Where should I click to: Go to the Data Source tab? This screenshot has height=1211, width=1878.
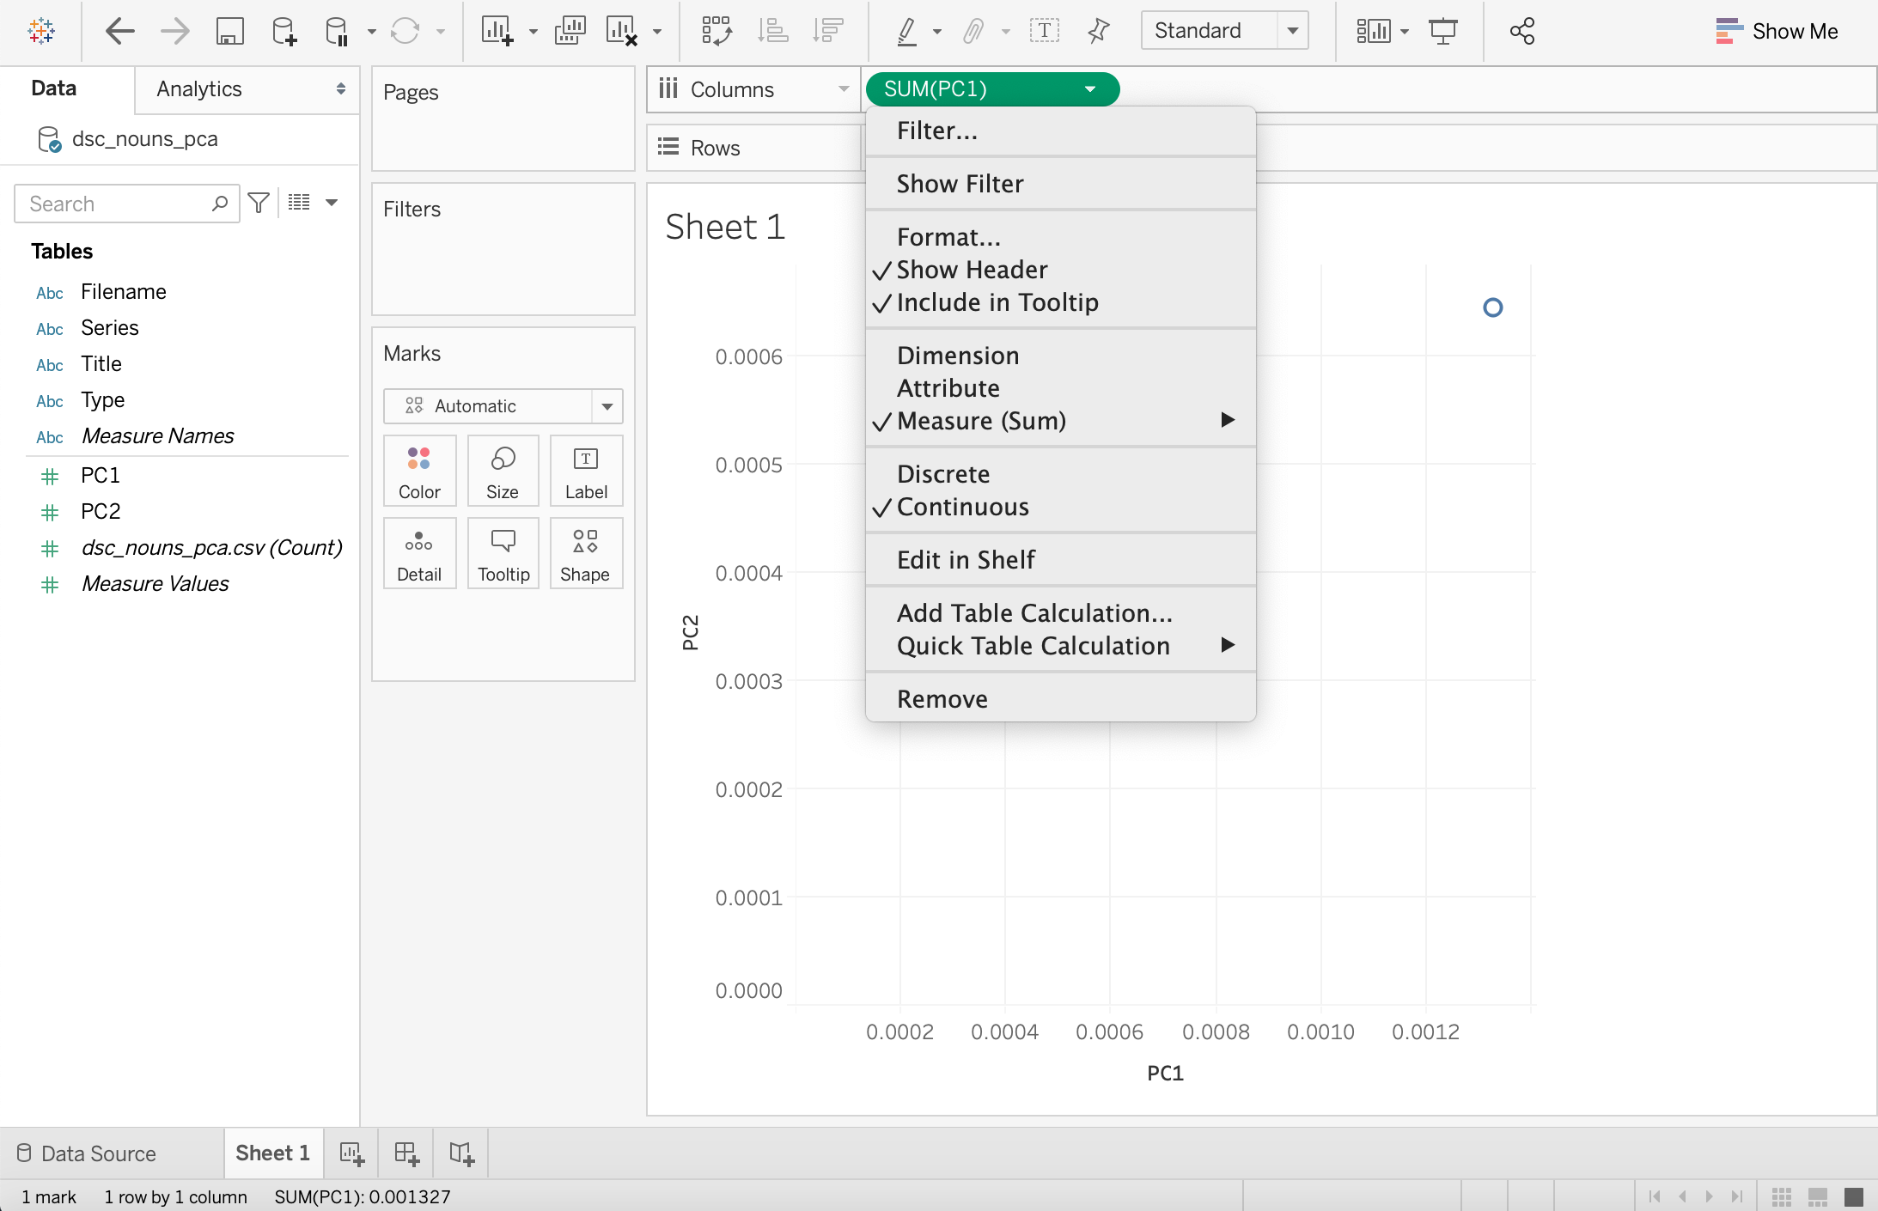coord(97,1153)
